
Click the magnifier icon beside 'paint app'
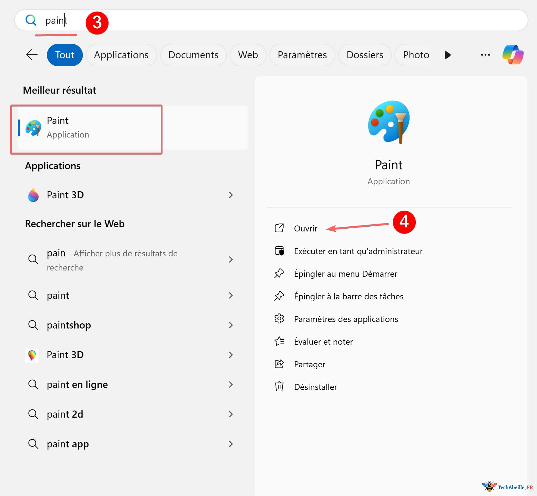click(33, 444)
